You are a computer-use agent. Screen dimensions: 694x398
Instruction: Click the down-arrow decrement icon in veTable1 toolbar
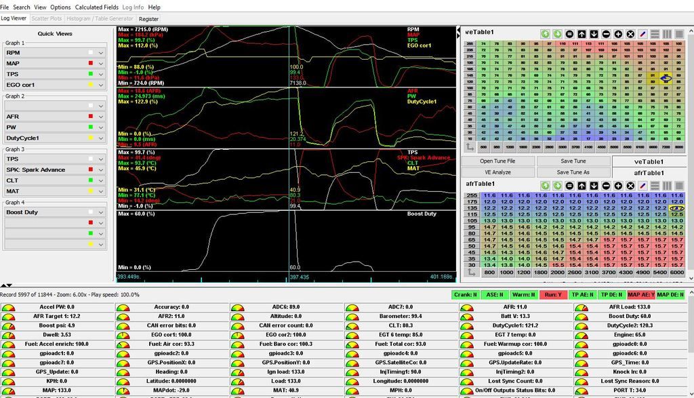coord(594,34)
